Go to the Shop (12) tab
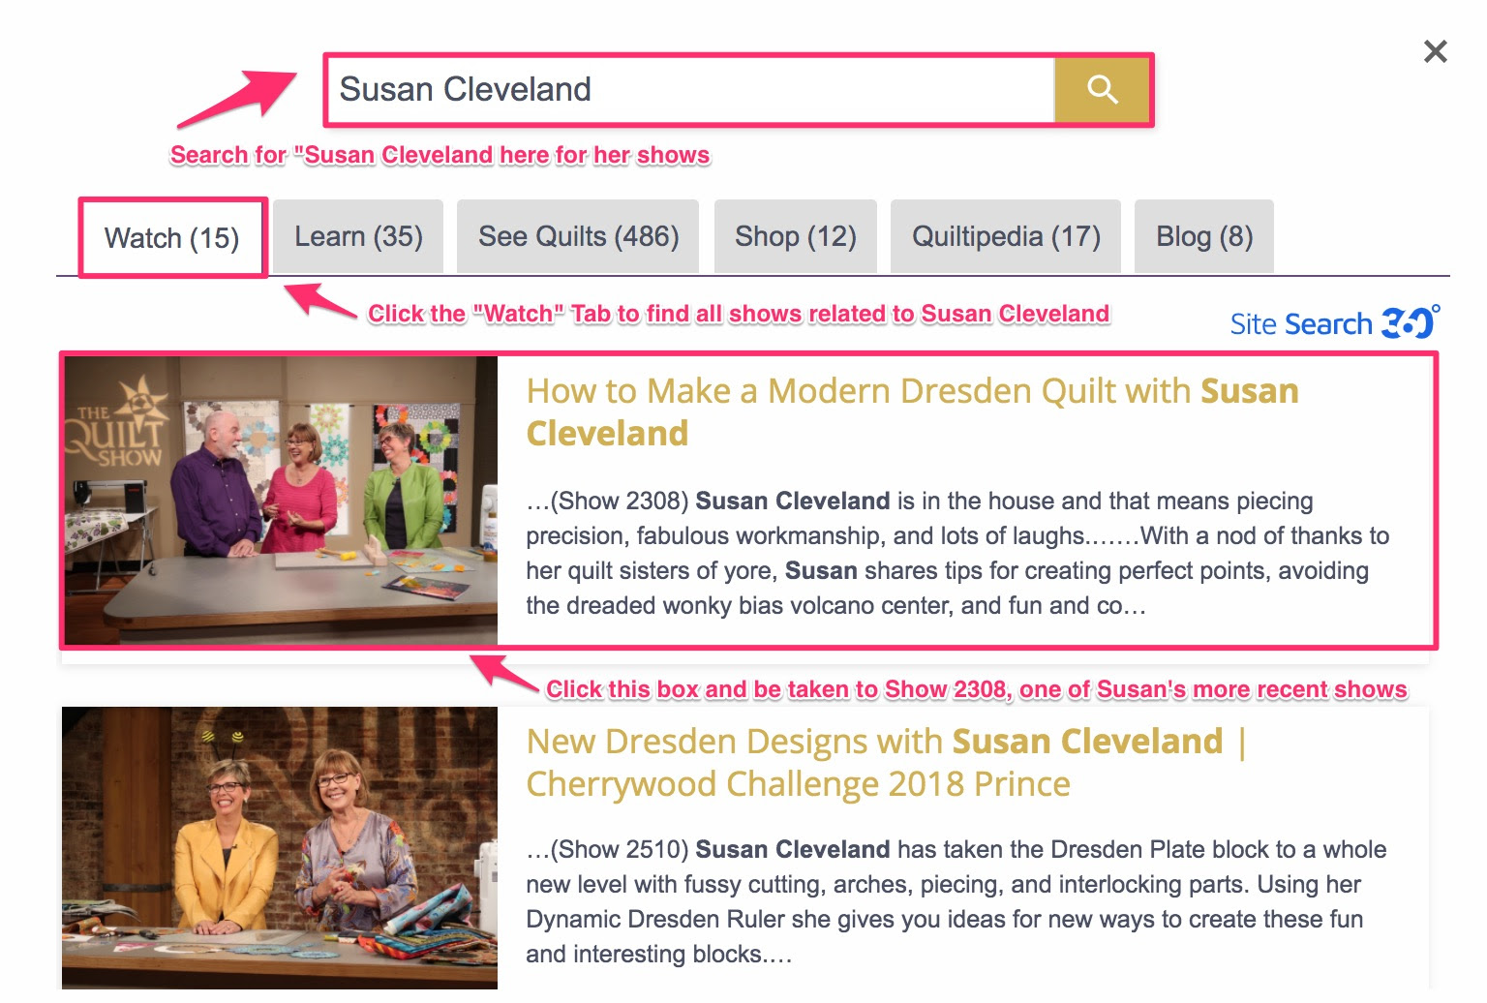Viewport: 1487px width, 1003px height. pos(796,237)
